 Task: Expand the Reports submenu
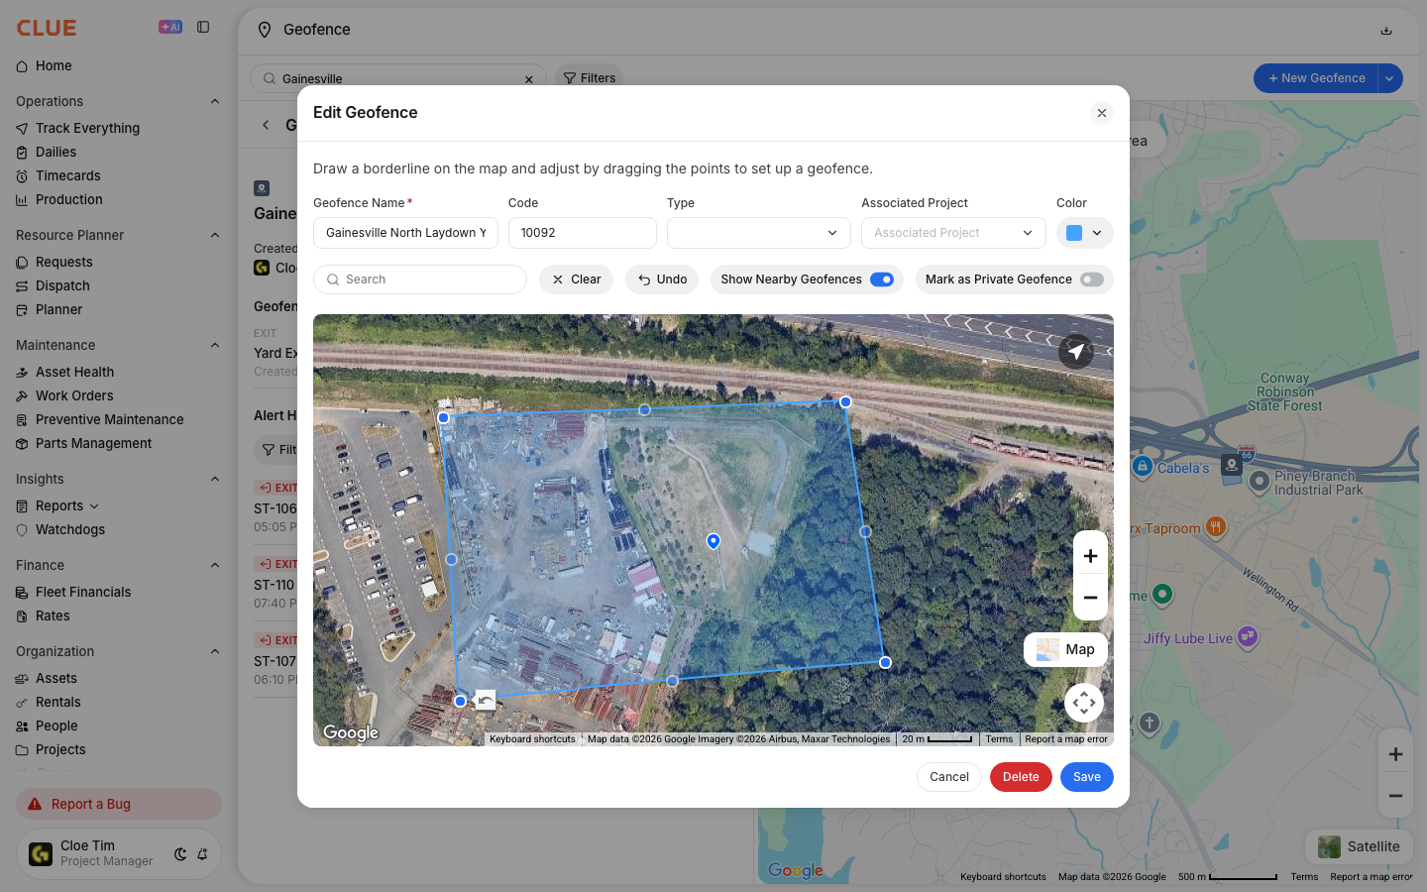[x=94, y=506]
